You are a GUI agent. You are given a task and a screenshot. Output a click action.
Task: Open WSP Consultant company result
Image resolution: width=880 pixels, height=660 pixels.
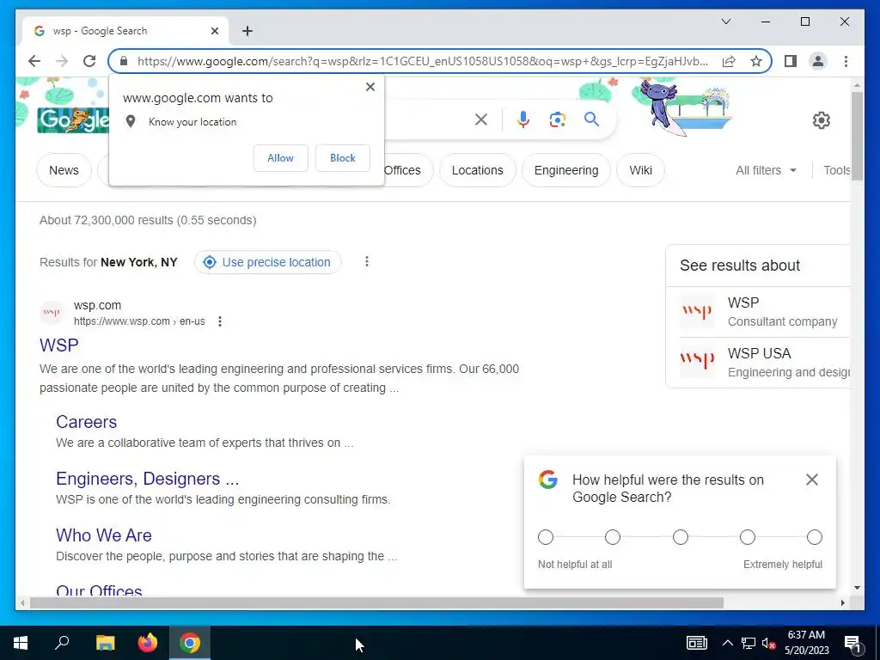764,311
